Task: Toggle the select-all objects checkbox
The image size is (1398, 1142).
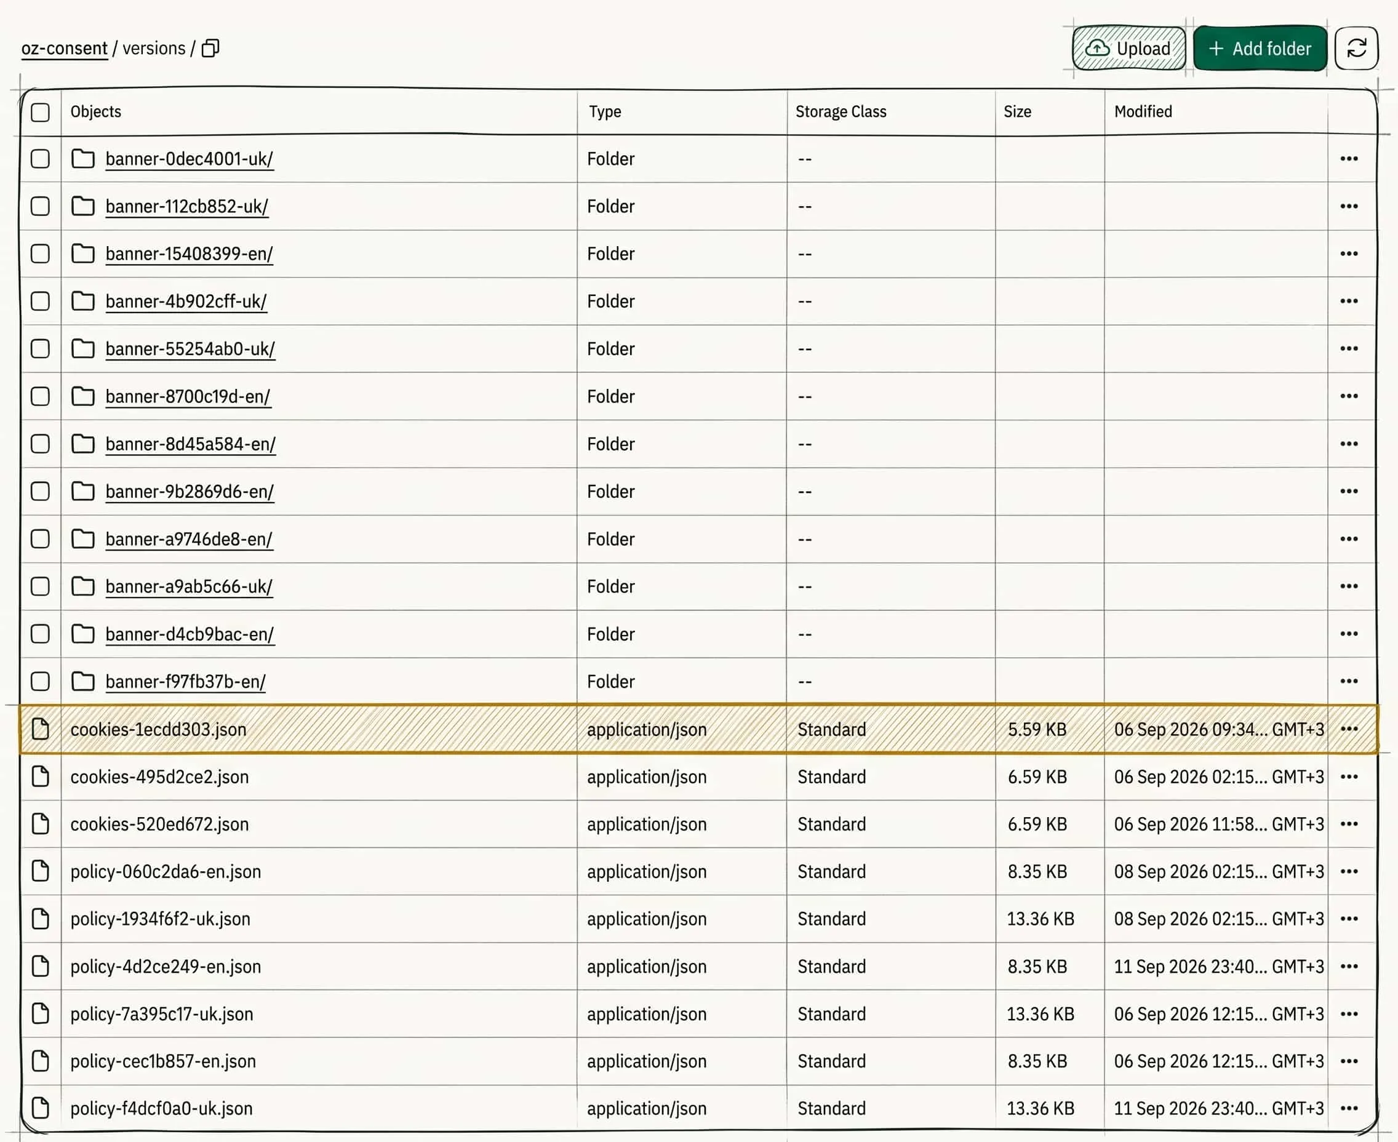Action: [x=40, y=112]
